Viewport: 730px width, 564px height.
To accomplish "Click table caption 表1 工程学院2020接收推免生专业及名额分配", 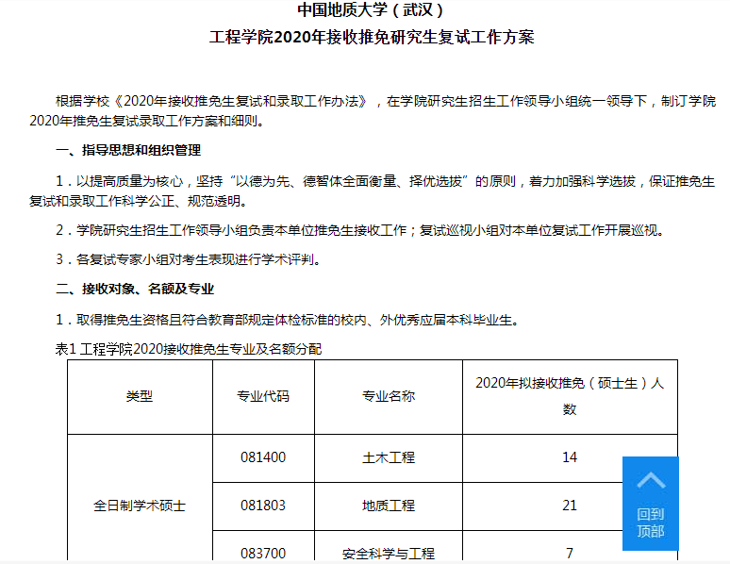I will coord(189,349).
